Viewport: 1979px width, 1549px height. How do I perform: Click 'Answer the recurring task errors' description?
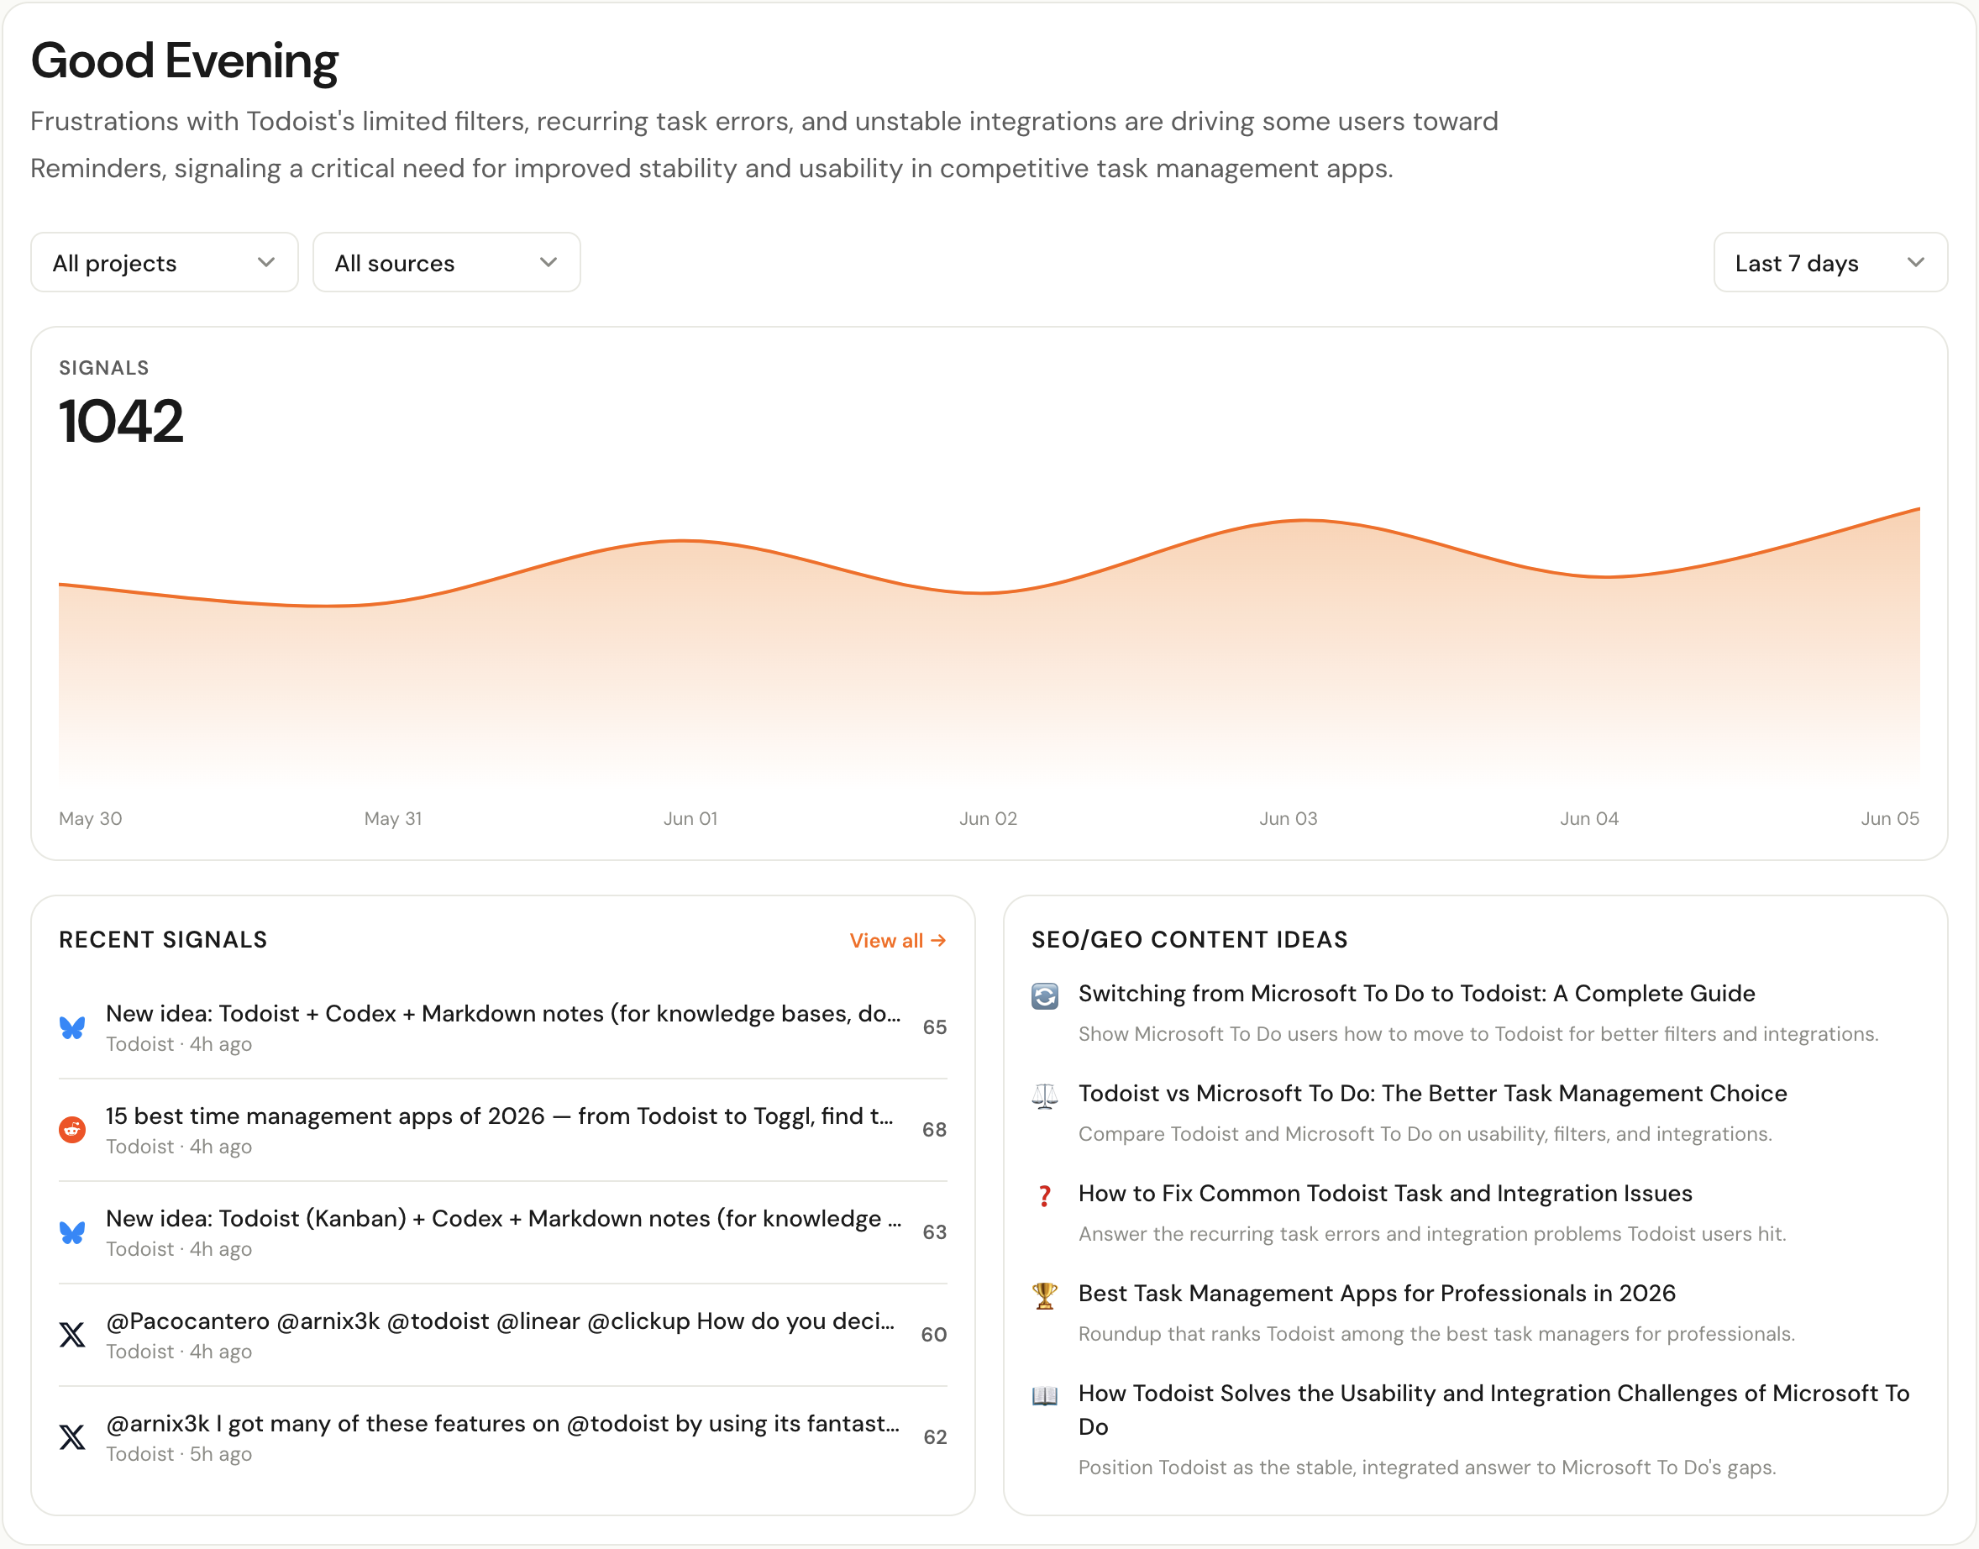pyautogui.click(x=1432, y=1234)
